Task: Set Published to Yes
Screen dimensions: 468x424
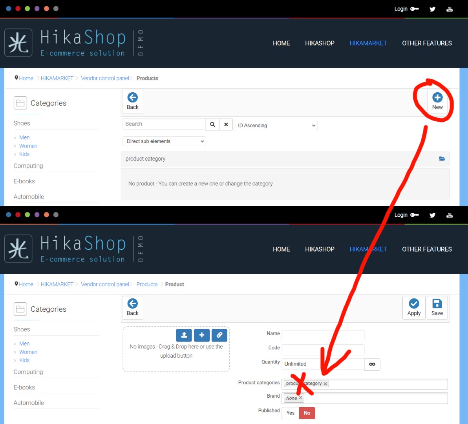Action: click(291, 413)
